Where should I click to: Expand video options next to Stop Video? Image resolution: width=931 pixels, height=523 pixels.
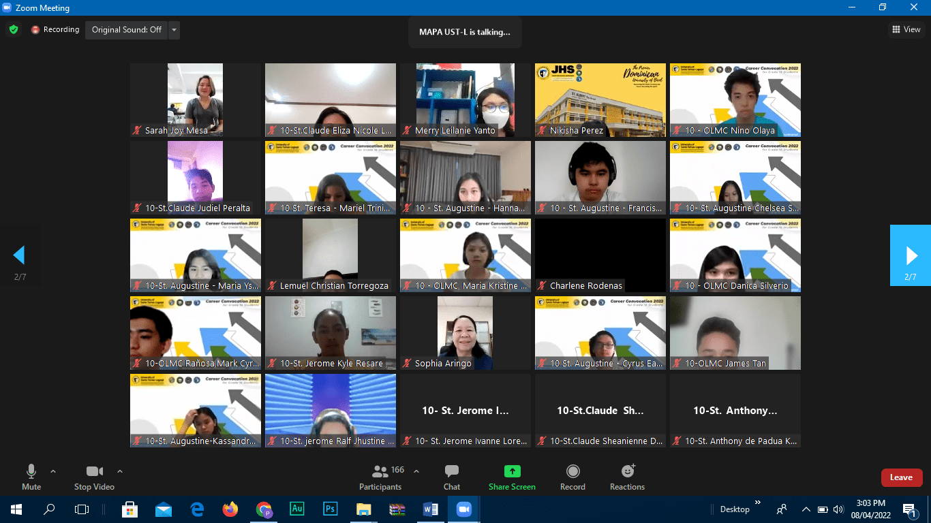[x=120, y=471]
